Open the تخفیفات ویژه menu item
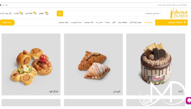 pos(123,22)
